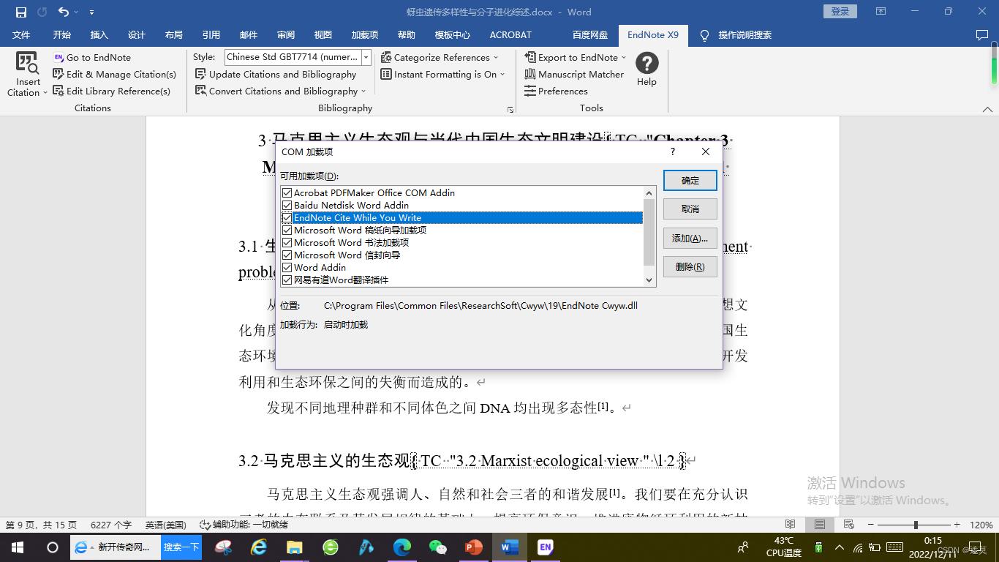Toggle the Word Addin checkbox

click(287, 268)
